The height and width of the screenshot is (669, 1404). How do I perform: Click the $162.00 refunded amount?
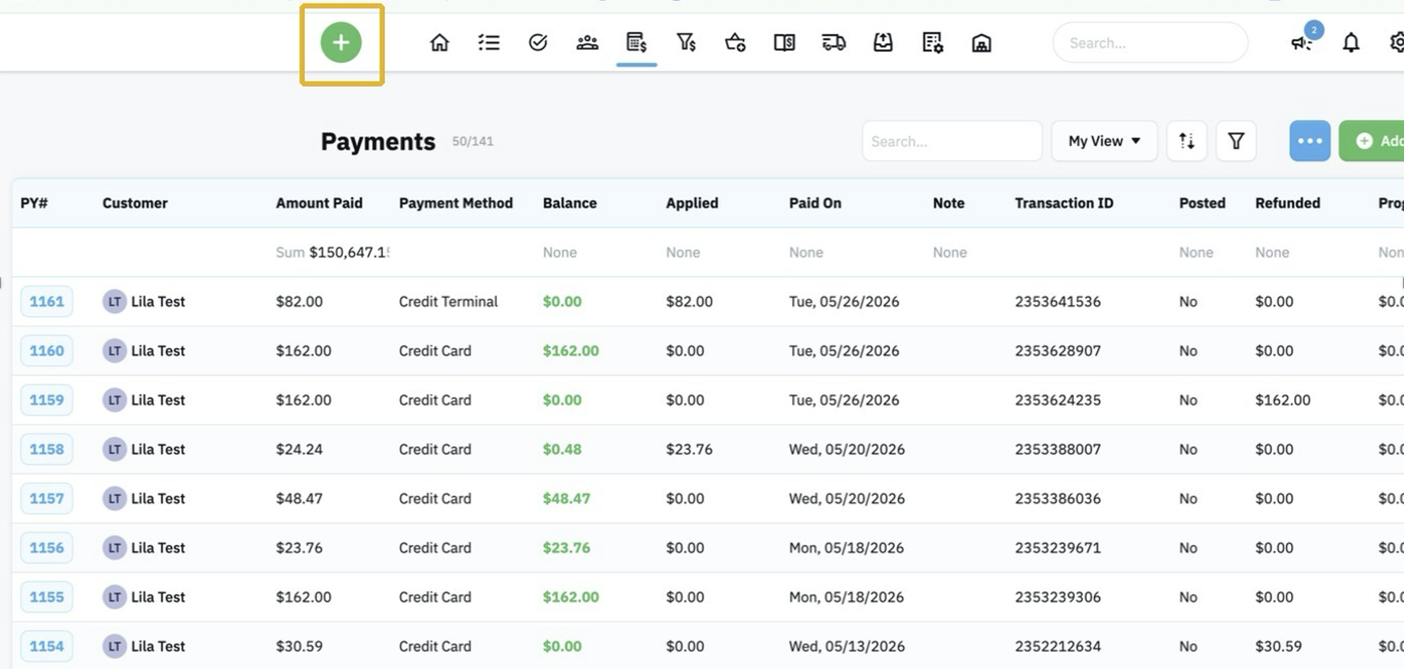1283,400
